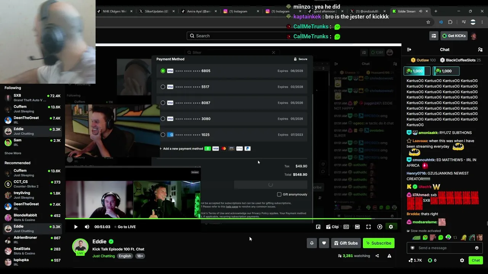Image resolution: width=488 pixels, height=274 pixels.
Task: Open AdrienBroner recommended channel
Action: click(32, 240)
